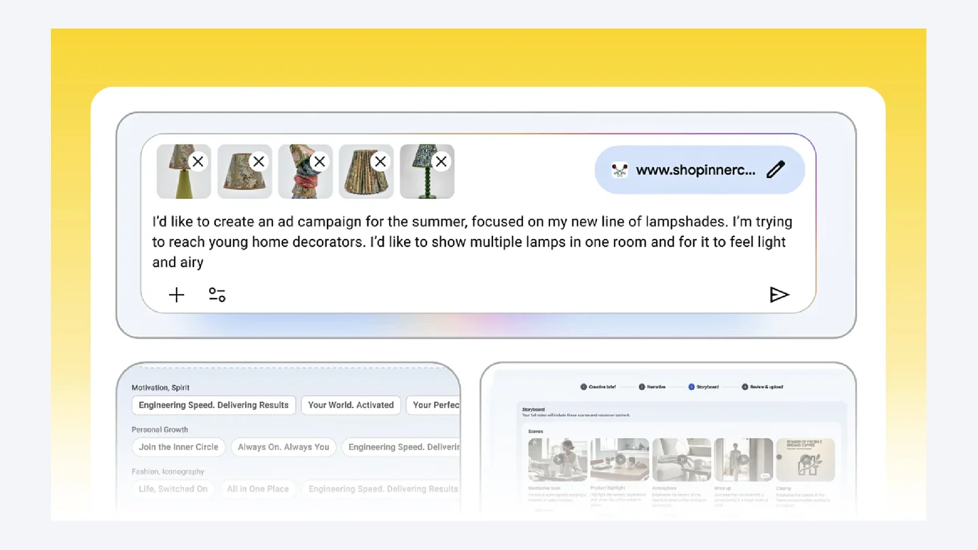
Task: Play the Meditative hook scene
Action: pos(558,460)
